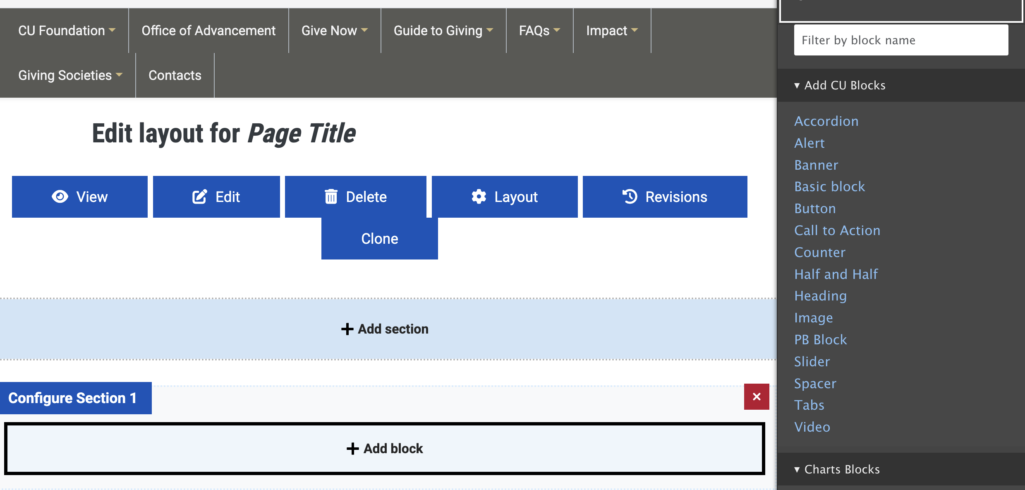Focus the Filter by block name field
Viewport: 1025px width, 490px height.
pos(900,40)
